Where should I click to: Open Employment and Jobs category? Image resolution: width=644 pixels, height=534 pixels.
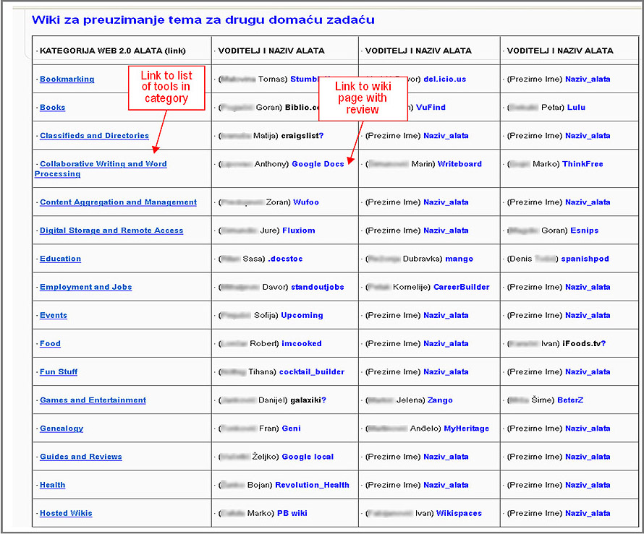coord(86,287)
